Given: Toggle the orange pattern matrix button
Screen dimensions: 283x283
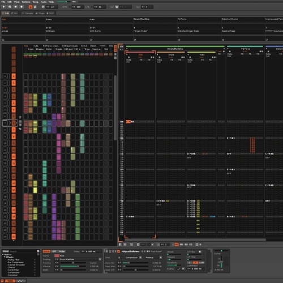Looking at the screenshot, I should (x=115, y=49).
